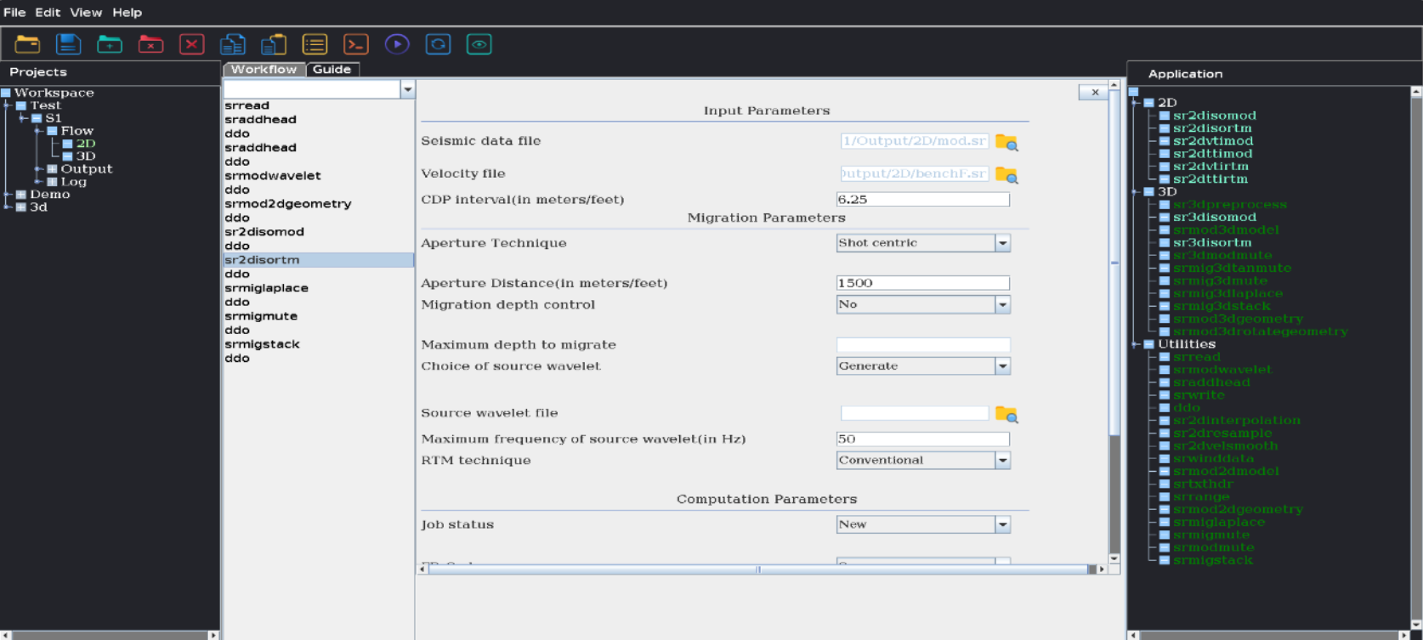Image resolution: width=1423 pixels, height=640 pixels.
Task: Open Choice of source wavelet dropdown
Action: click(x=1003, y=366)
